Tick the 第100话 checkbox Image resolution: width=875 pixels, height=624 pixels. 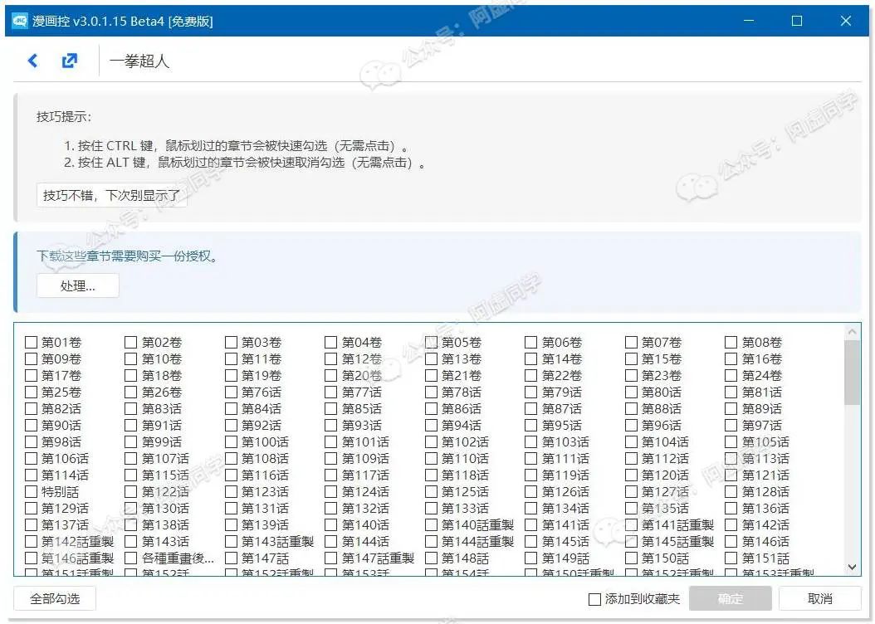click(x=231, y=442)
